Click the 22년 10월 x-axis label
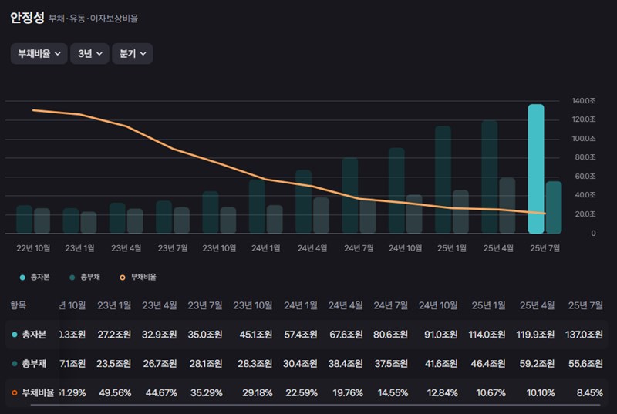Viewport: 617px width, 414px height. [33, 248]
